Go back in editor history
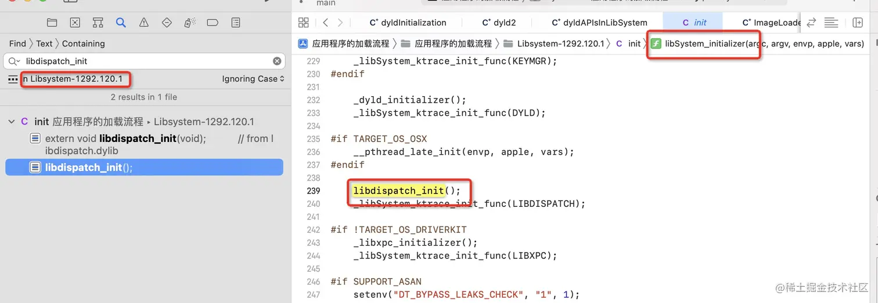This screenshot has width=878, height=303. pyautogui.click(x=325, y=23)
